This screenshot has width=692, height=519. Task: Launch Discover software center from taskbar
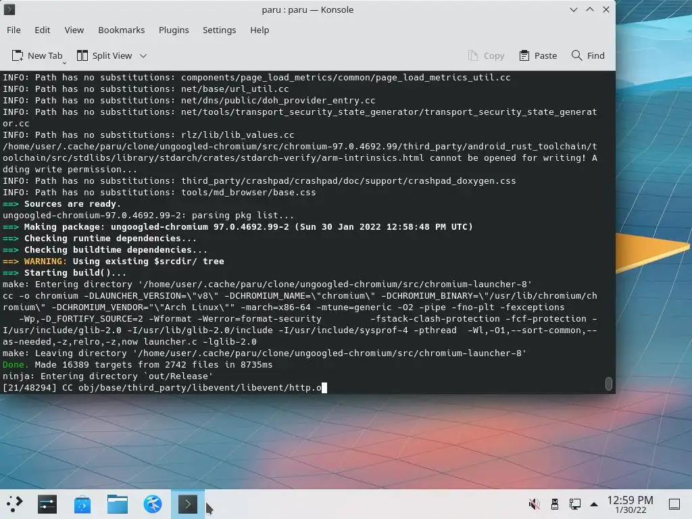[82, 504]
